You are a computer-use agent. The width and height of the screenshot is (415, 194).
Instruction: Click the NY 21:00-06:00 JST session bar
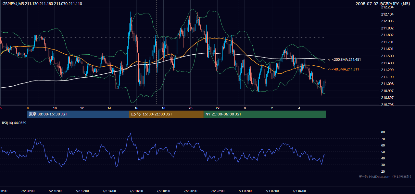pyautogui.click(x=265, y=114)
